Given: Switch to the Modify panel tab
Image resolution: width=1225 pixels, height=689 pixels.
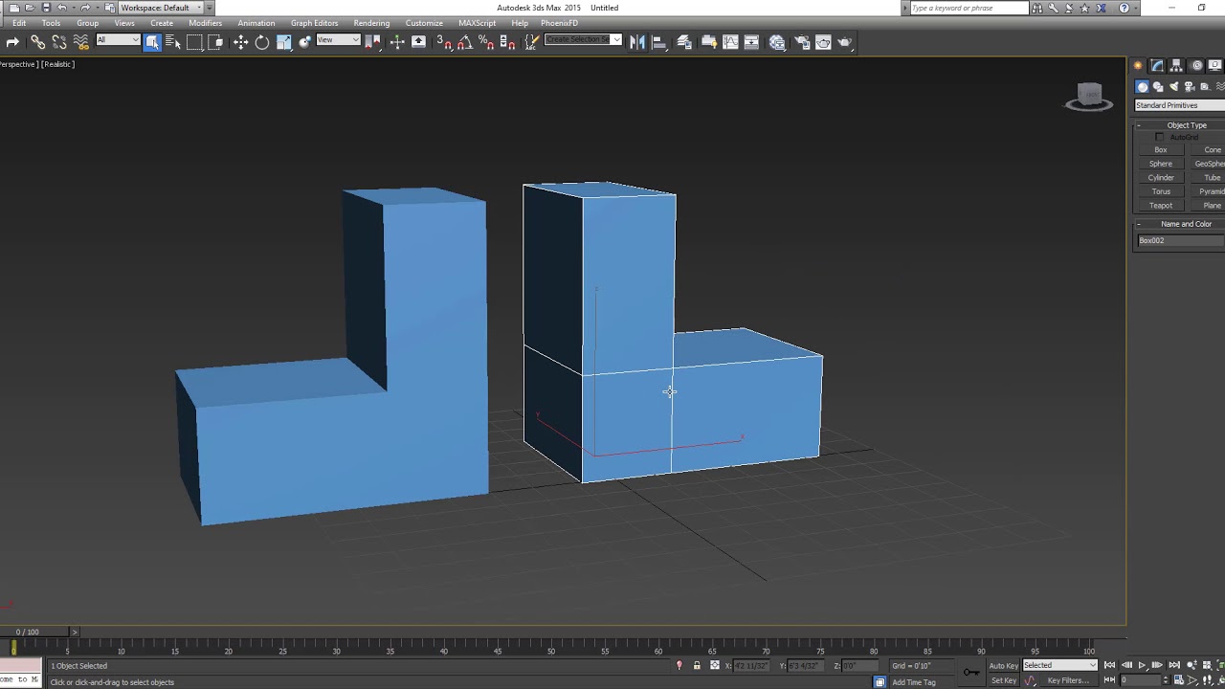Looking at the screenshot, I should click(1157, 65).
